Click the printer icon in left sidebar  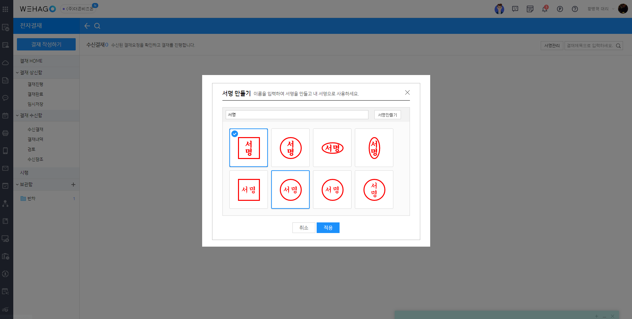pyautogui.click(x=5, y=133)
